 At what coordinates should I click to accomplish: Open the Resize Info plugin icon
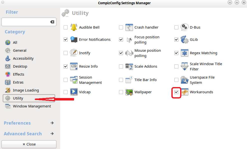[74, 66]
